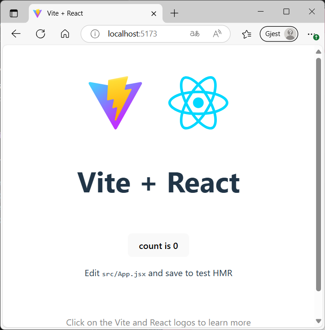Refresh the localhost page
This screenshot has height=330, width=325.
41,34
